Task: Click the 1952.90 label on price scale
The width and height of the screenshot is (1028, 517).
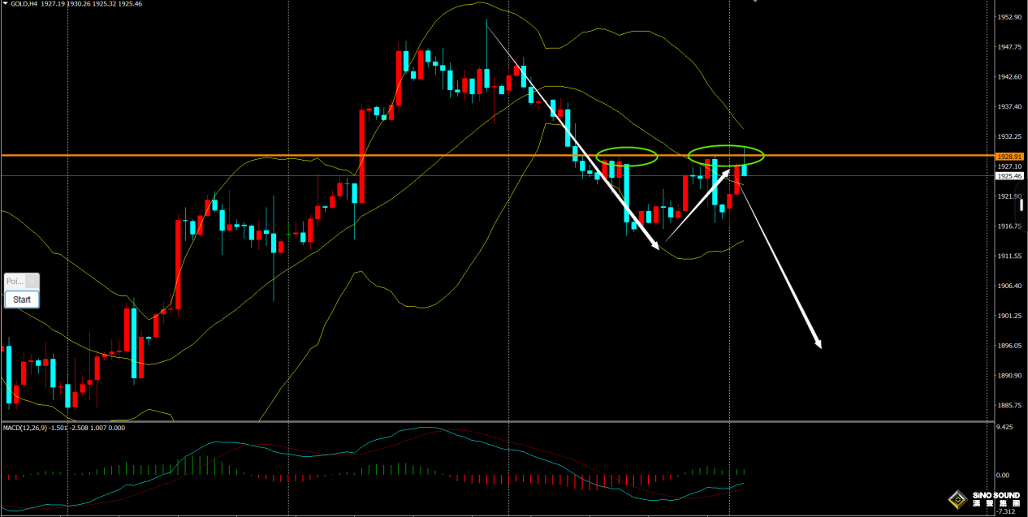Action: [1008, 17]
